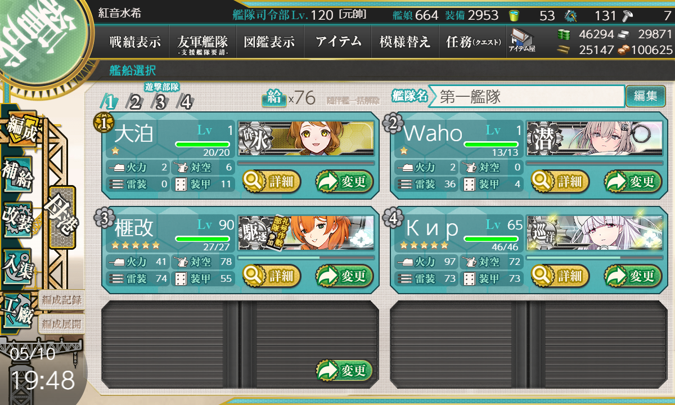675x405 pixels.
Task: Switch to fleet number 2 tab
Action: click(135, 102)
